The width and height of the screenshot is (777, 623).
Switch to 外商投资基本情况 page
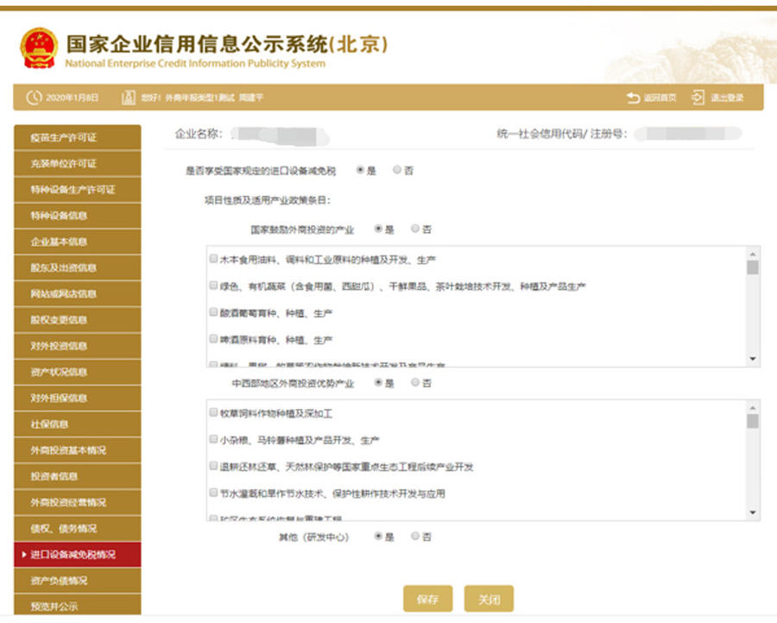78,450
